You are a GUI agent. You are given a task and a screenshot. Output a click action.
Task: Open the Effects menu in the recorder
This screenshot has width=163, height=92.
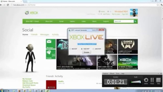(112, 73)
